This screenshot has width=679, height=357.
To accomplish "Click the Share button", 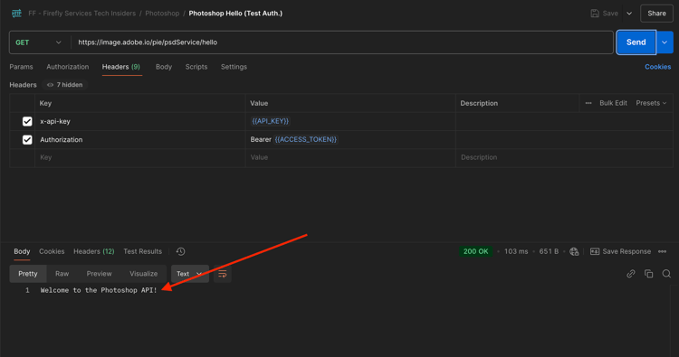I will pyautogui.click(x=656, y=14).
